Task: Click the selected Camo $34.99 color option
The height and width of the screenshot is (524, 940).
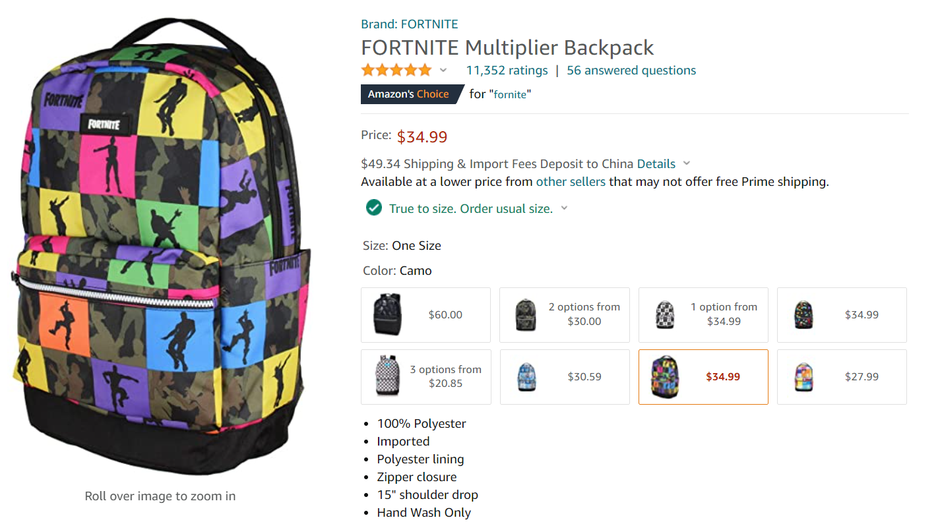Action: [x=703, y=377]
